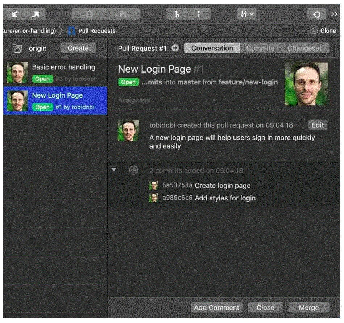Click the Close pull request button
The height and width of the screenshot is (323, 344).
(x=265, y=307)
